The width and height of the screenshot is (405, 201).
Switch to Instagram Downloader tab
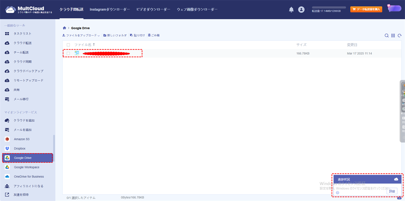tap(110, 10)
